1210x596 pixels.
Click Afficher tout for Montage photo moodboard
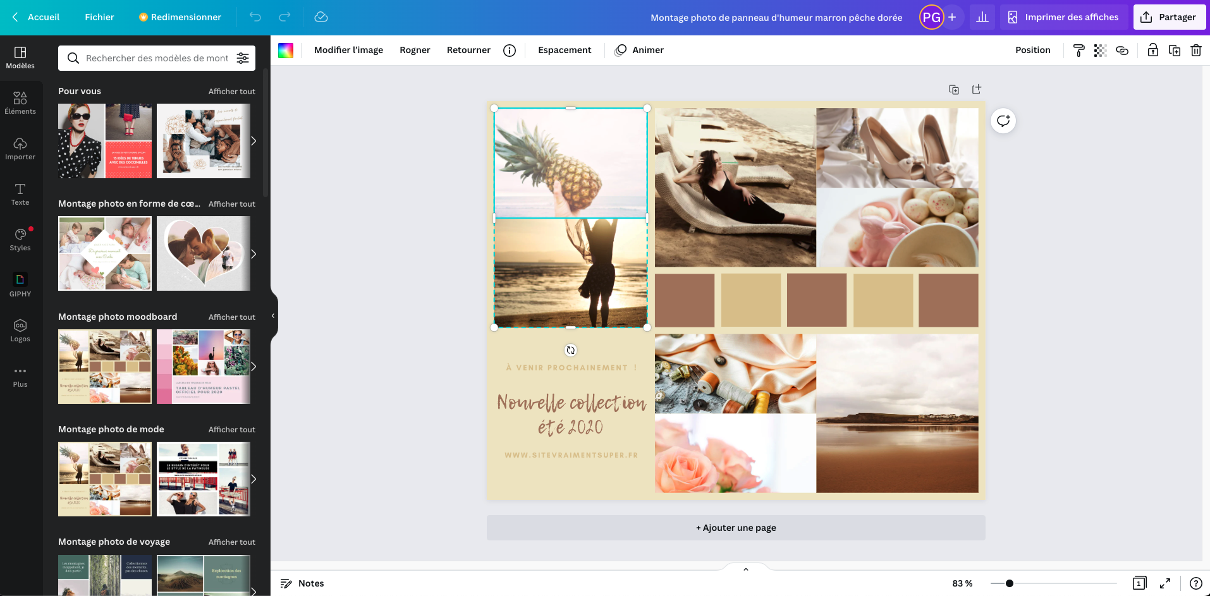(x=232, y=317)
